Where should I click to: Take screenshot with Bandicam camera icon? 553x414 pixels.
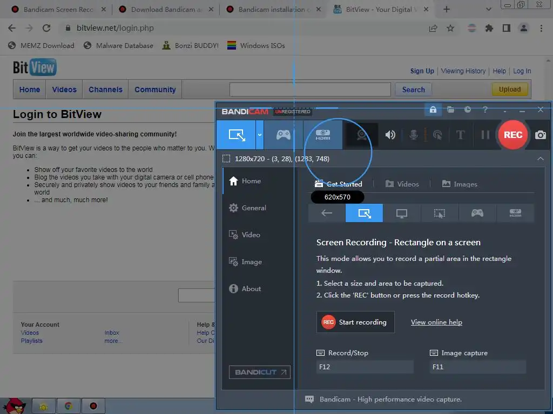(x=540, y=135)
